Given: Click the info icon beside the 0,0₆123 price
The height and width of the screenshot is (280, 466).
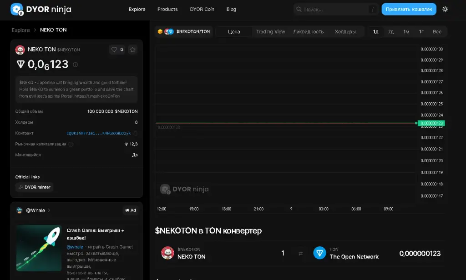Looking at the screenshot, I should tap(76, 65).
